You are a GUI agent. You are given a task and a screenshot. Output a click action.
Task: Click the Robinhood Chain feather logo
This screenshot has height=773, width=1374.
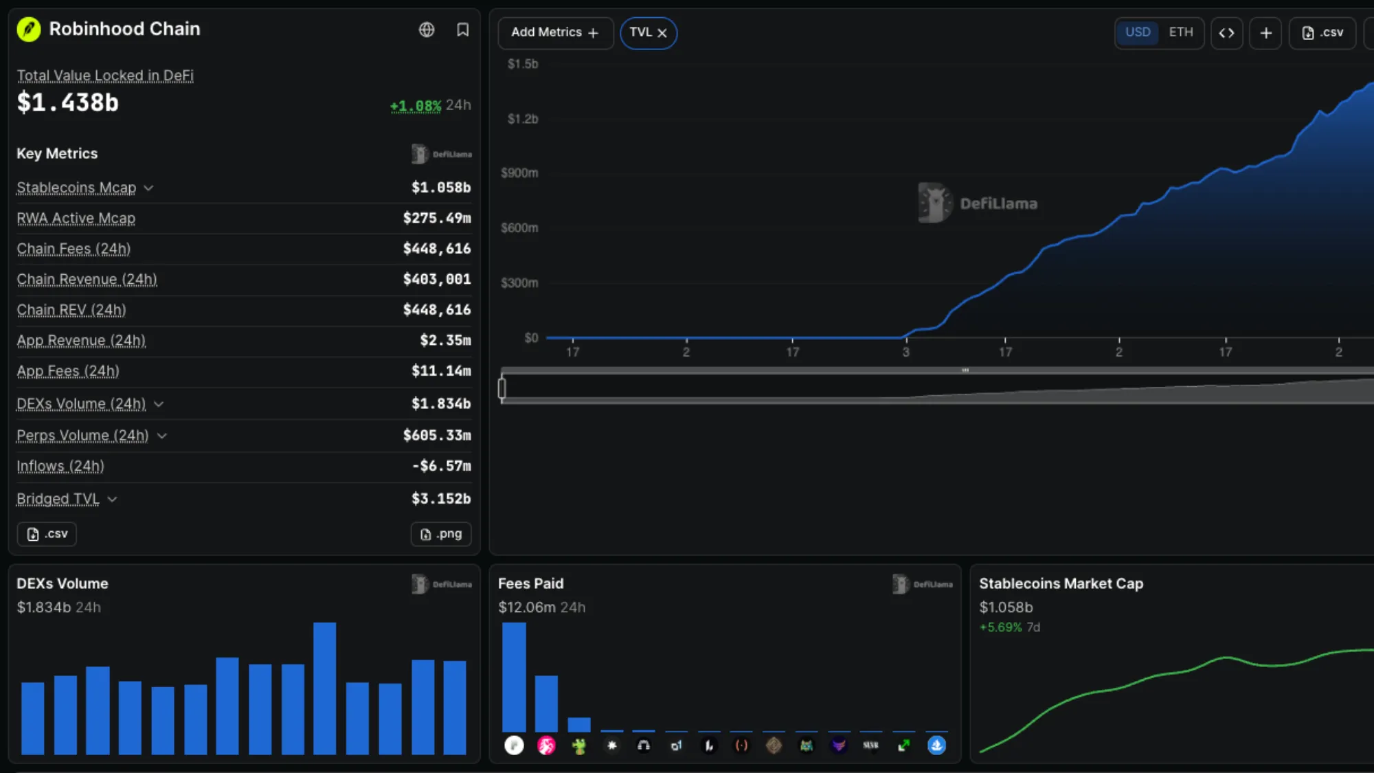coord(29,30)
